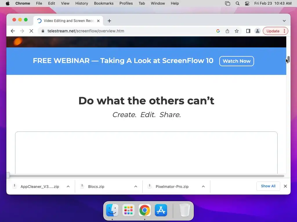This screenshot has height=222, width=297.
Task: Open Launchpad from the Dock
Action: point(128,210)
